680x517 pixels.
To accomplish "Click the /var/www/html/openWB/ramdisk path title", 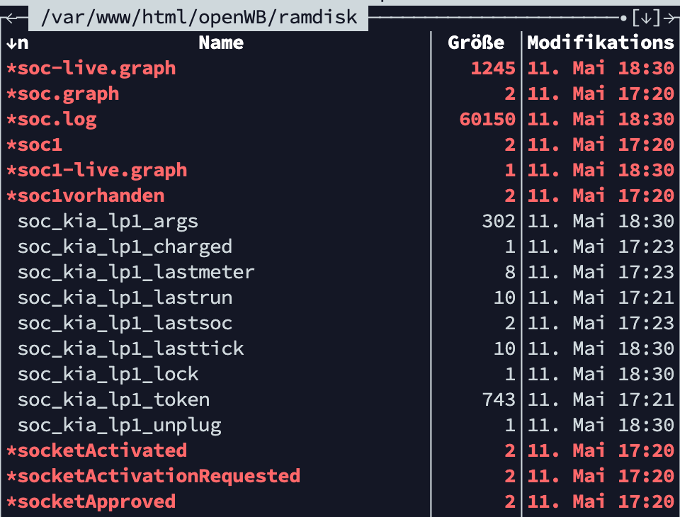I will tap(199, 17).
